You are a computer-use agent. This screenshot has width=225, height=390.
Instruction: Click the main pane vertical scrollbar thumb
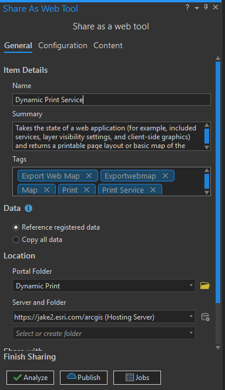point(218,182)
